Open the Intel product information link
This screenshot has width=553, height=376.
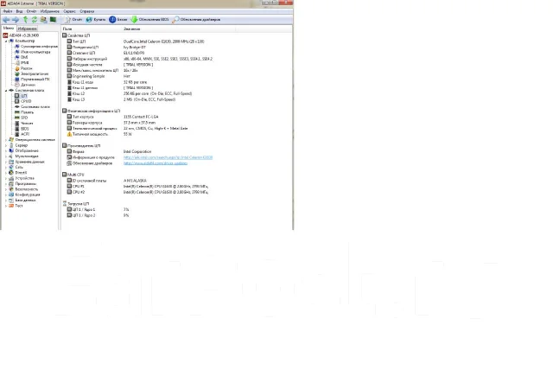tap(168, 157)
